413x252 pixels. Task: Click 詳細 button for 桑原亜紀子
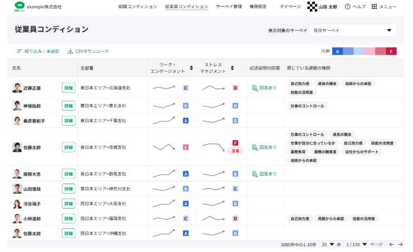tap(69, 121)
